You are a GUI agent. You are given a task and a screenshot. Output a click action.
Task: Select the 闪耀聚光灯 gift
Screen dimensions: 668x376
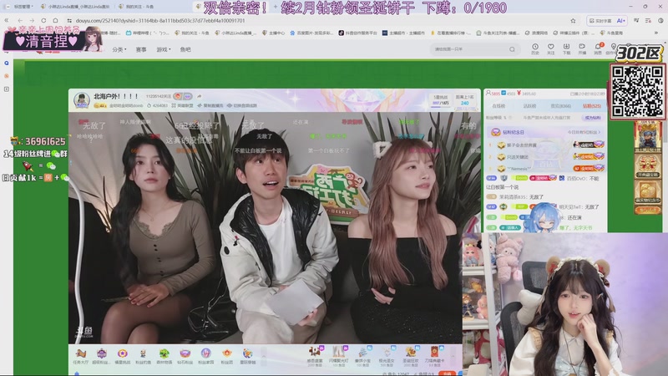338,356
